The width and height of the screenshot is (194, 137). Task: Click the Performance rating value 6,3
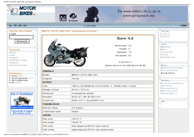pyautogui.click(x=130, y=46)
